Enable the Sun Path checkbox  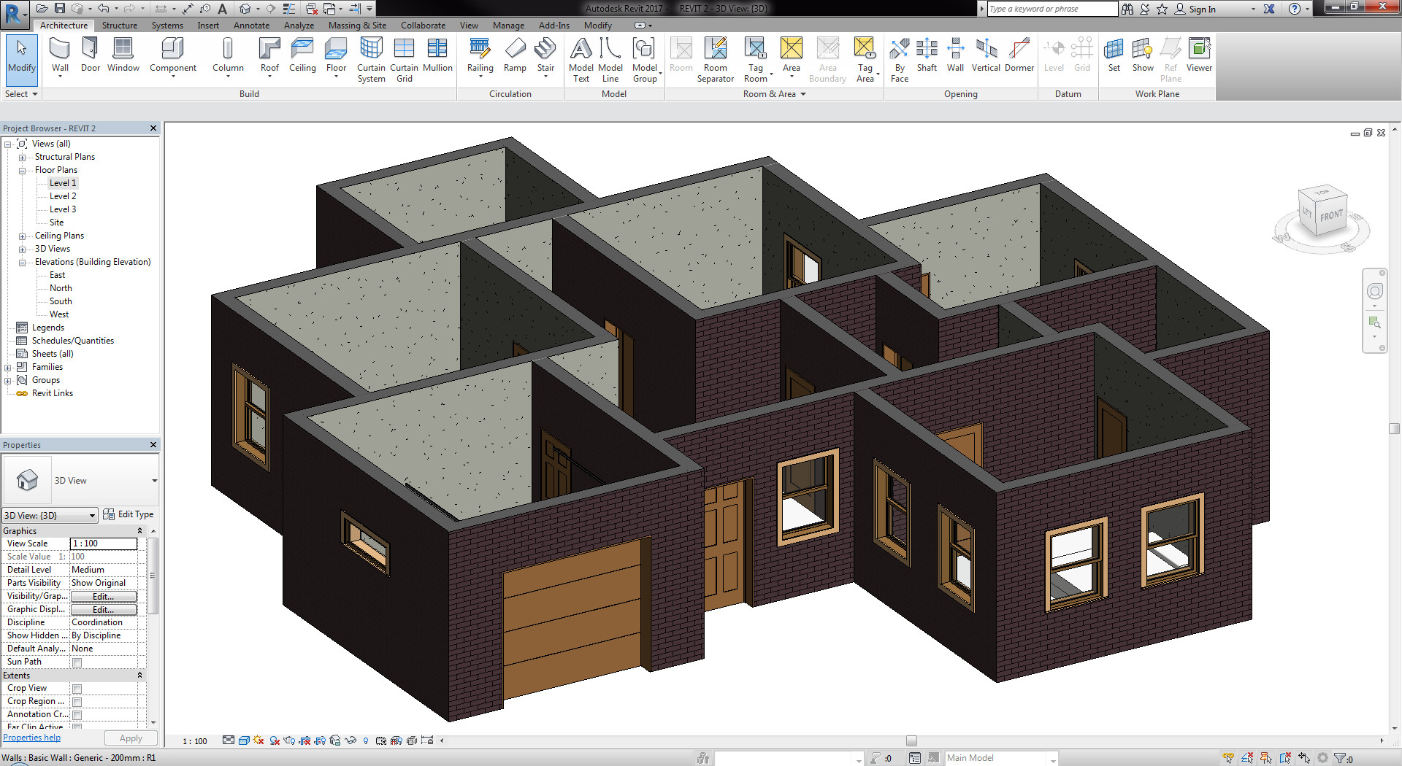click(x=75, y=662)
